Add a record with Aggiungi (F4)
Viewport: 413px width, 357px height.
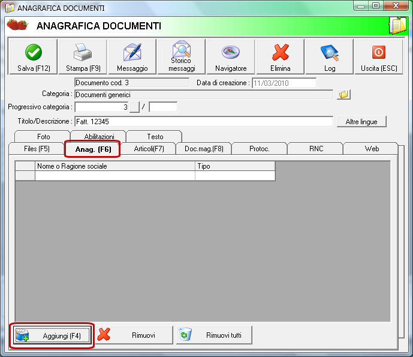pos(52,335)
